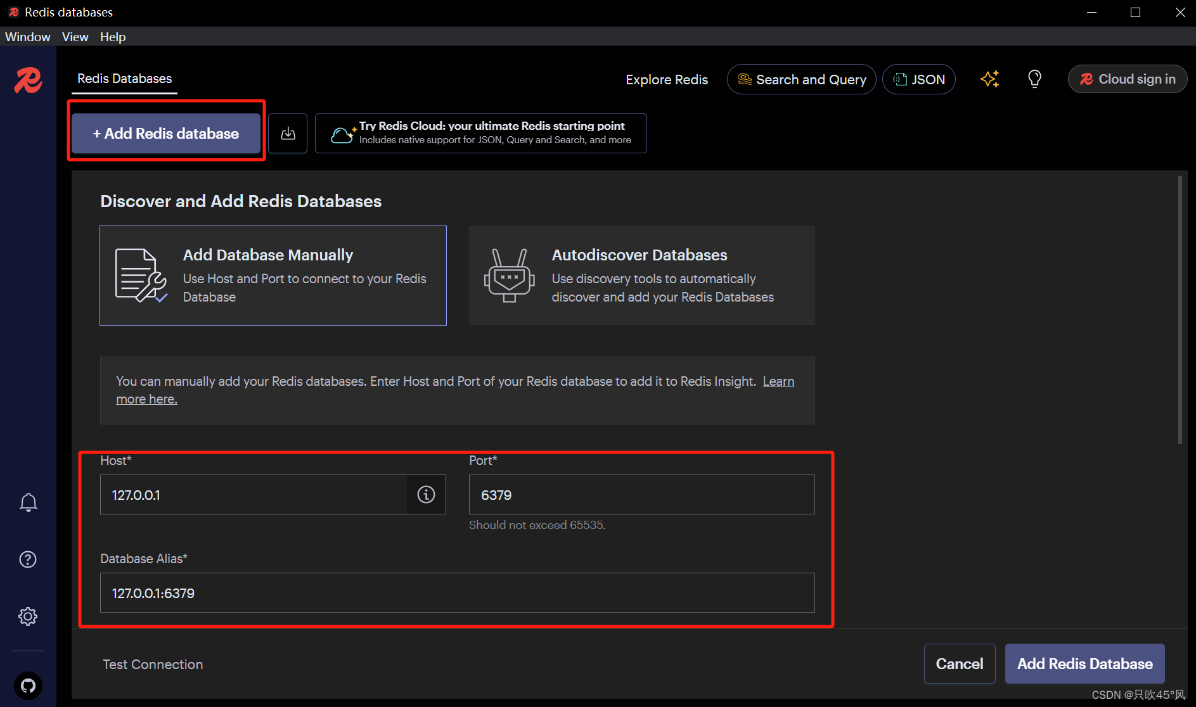Cancel adding the database
Viewport: 1196px width, 707px height.
960,663
